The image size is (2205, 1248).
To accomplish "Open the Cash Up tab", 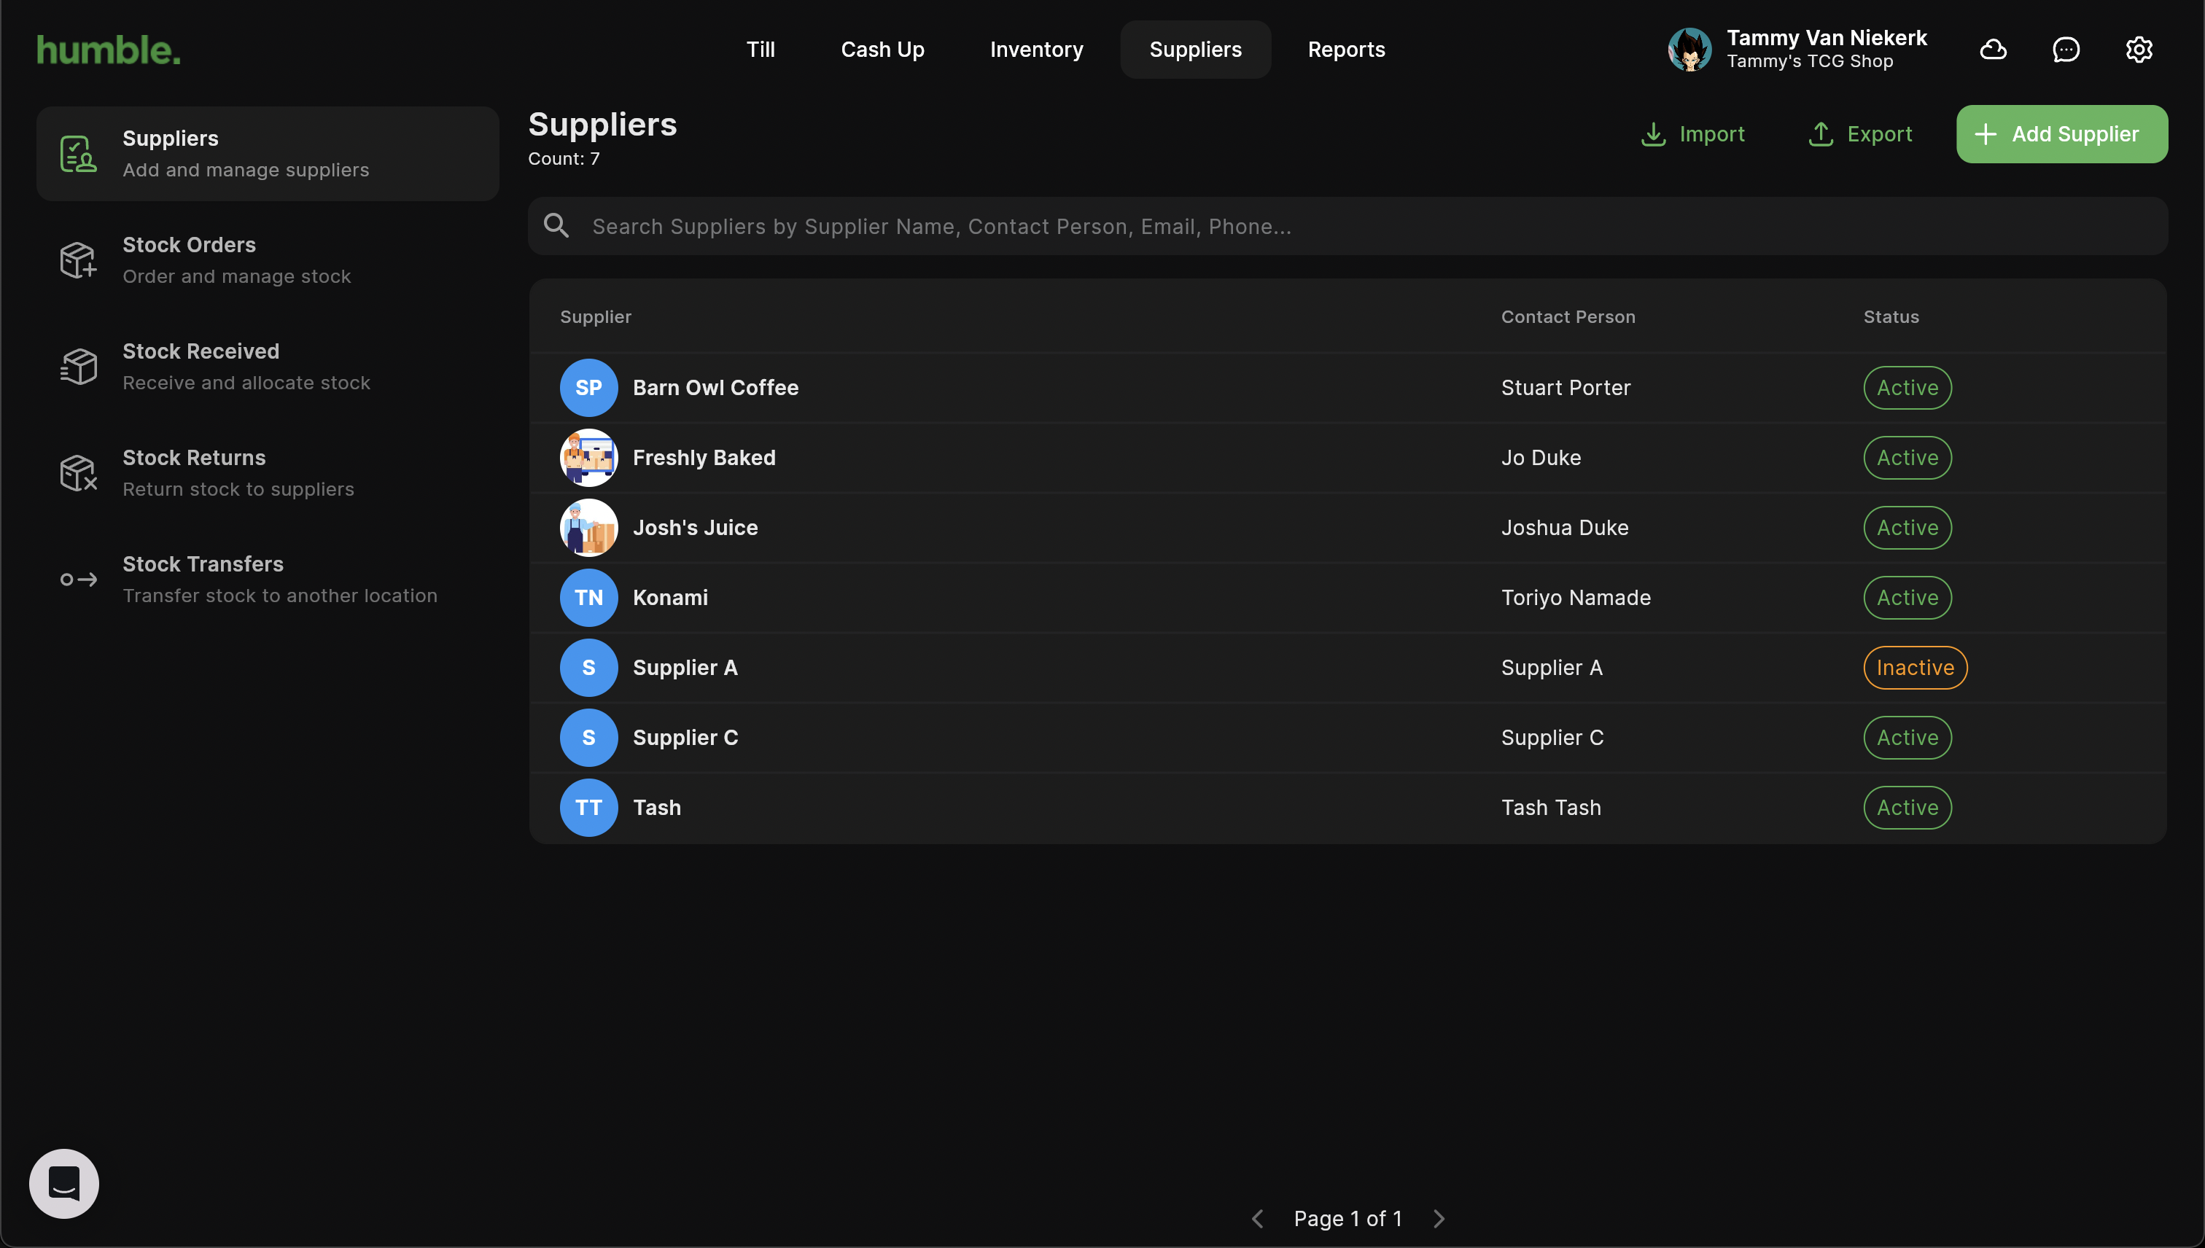I will pos(882,50).
